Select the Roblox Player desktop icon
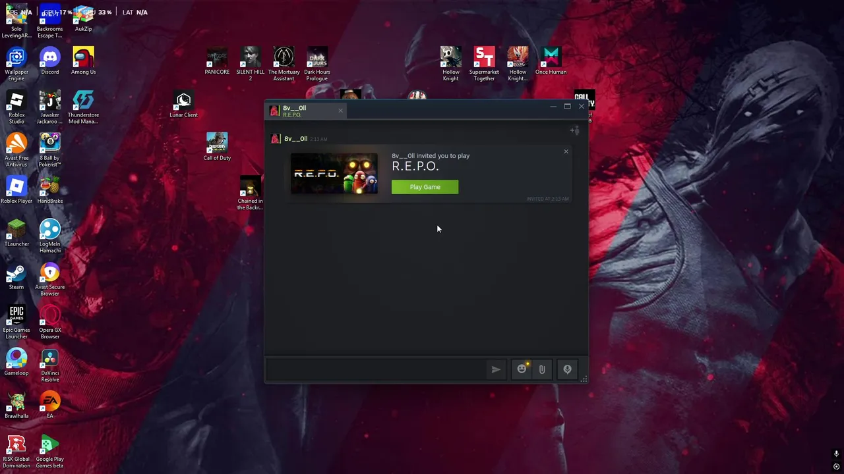The height and width of the screenshot is (474, 844). click(16, 190)
